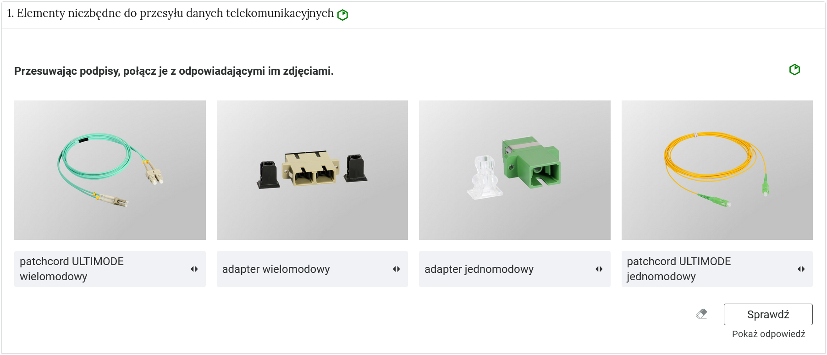Click the green hexagon icon beside the title
Viewport: 827px width, 355px height.
342,15
